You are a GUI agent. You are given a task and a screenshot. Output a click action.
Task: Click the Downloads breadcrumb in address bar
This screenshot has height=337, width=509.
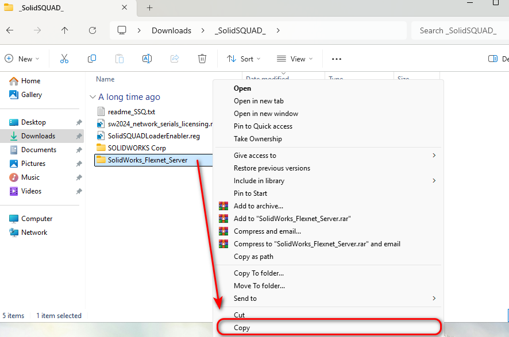click(x=171, y=30)
